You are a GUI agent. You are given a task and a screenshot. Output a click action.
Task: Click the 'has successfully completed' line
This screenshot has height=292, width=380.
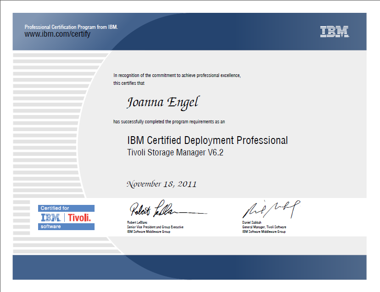[x=169, y=121]
